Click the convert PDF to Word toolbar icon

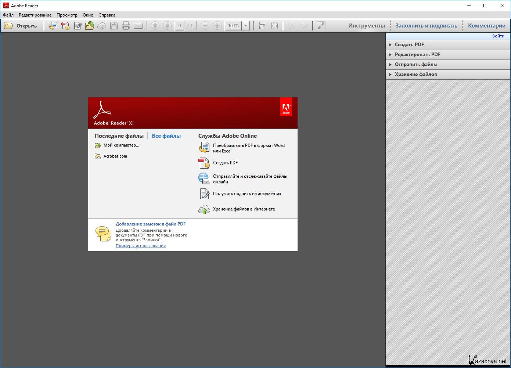tap(53, 26)
